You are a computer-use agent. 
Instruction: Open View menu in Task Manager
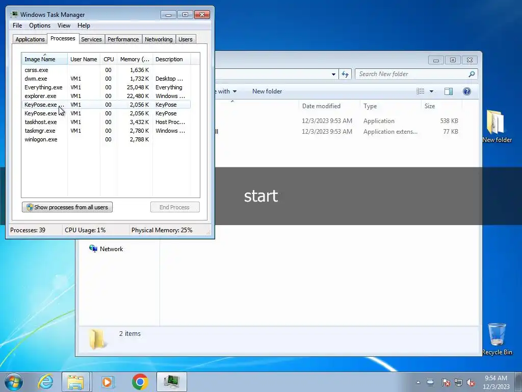point(64,26)
